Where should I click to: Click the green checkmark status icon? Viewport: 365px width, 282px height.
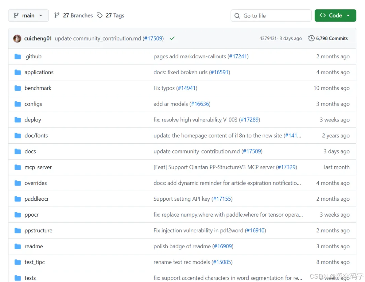point(172,38)
